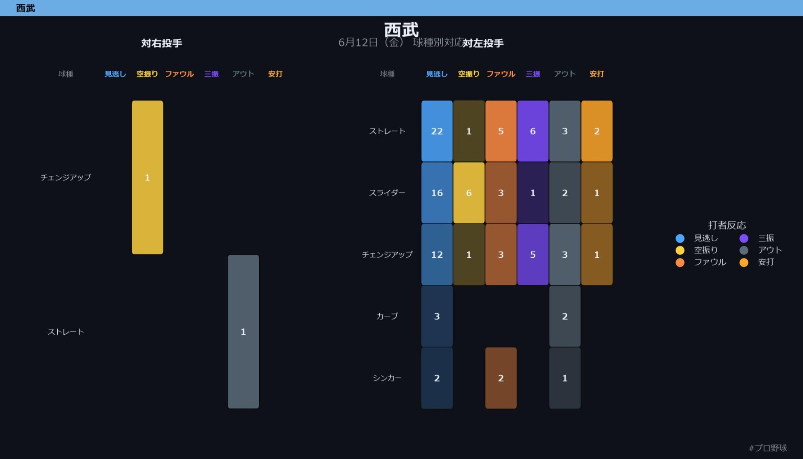Screen dimensions: 803x459
Task: Click シンカー アウト cell showing 1
Action: [x=565, y=378]
